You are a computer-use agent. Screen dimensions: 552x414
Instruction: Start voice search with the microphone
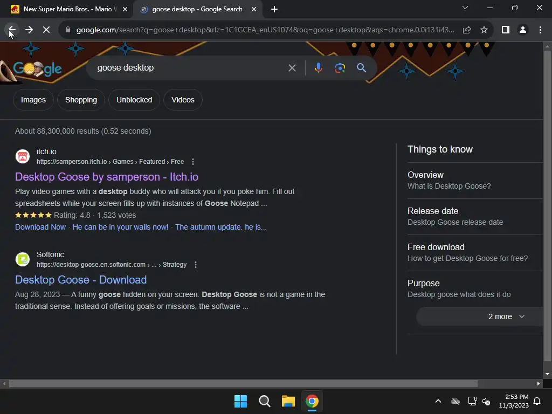point(318,68)
